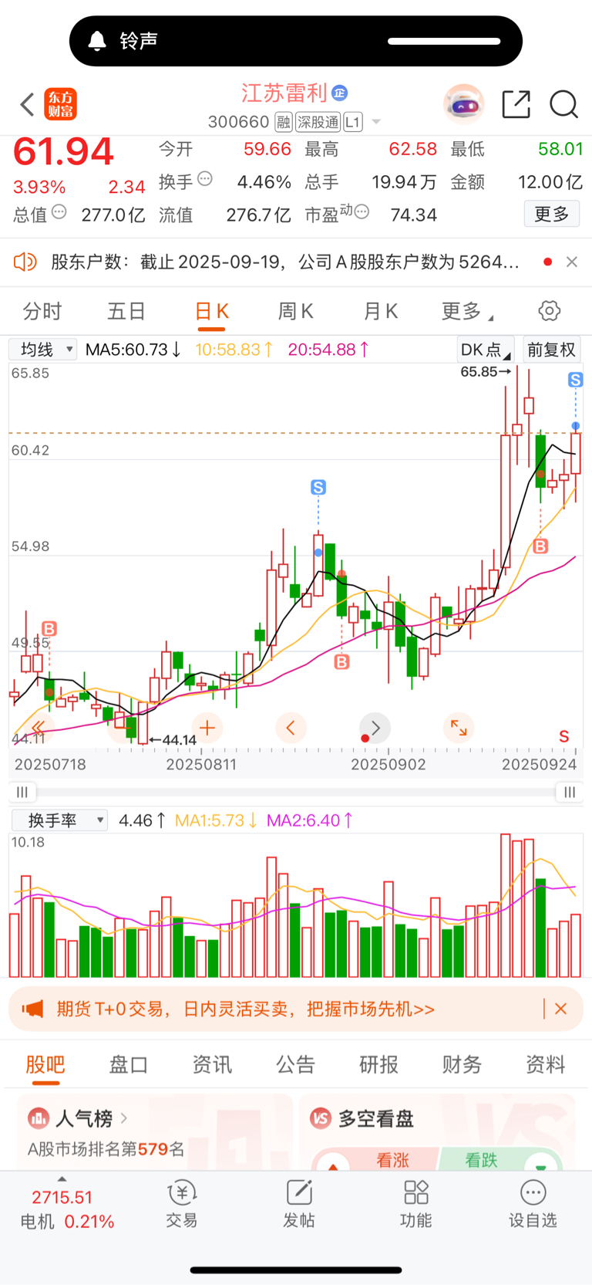Screen dimensions: 592x1285
Task: Show 总值 info via smiley icon
Action: (59, 212)
